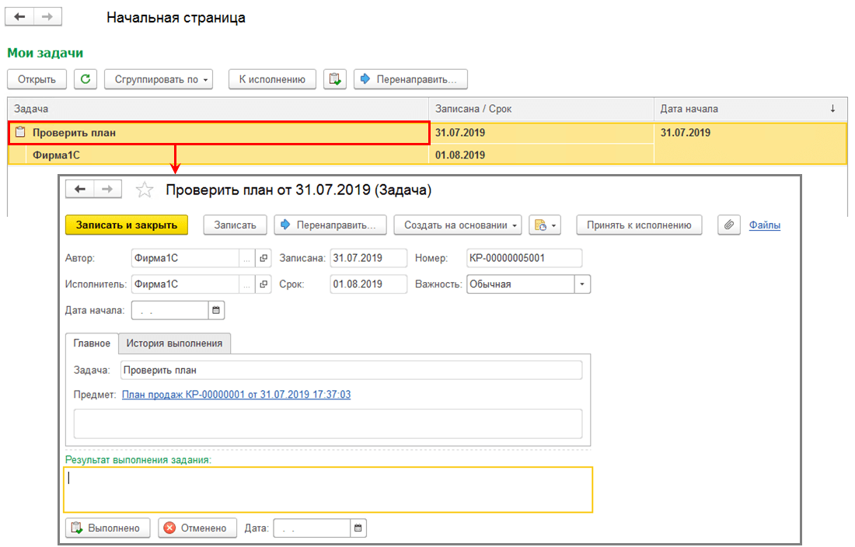
Task: Click the Записать и закрыть button
Action: click(127, 225)
